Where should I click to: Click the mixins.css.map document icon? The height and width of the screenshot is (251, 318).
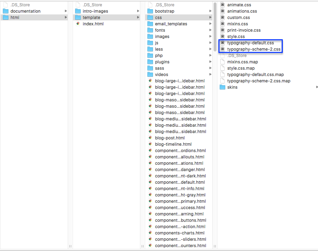[222, 62]
